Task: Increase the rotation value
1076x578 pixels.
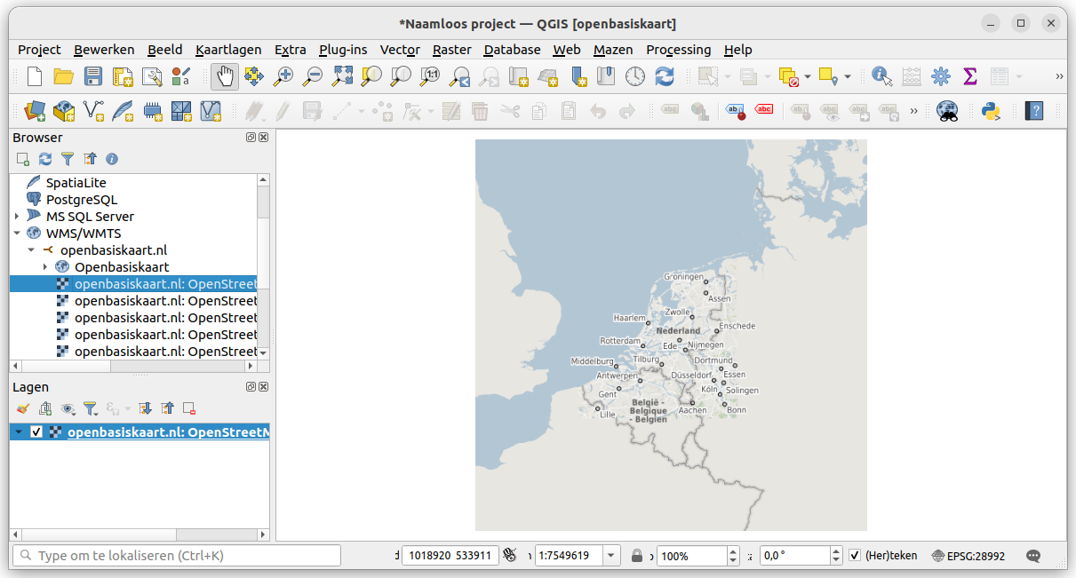Action: (x=836, y=551)
